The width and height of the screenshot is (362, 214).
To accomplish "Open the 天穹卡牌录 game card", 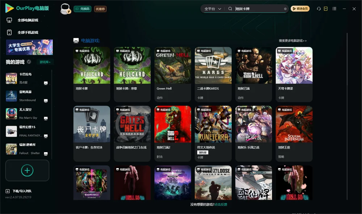I will tap(294, 74).
